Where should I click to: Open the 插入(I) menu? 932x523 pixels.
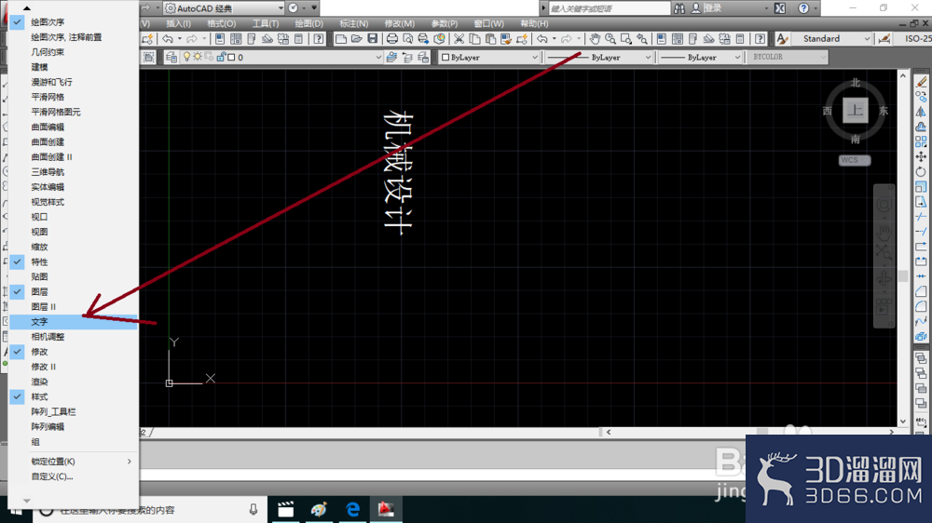coord(178,24)
